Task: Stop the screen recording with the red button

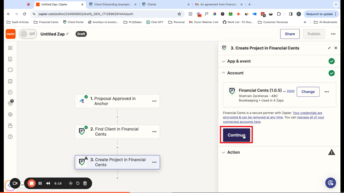Action: (31, 183)
